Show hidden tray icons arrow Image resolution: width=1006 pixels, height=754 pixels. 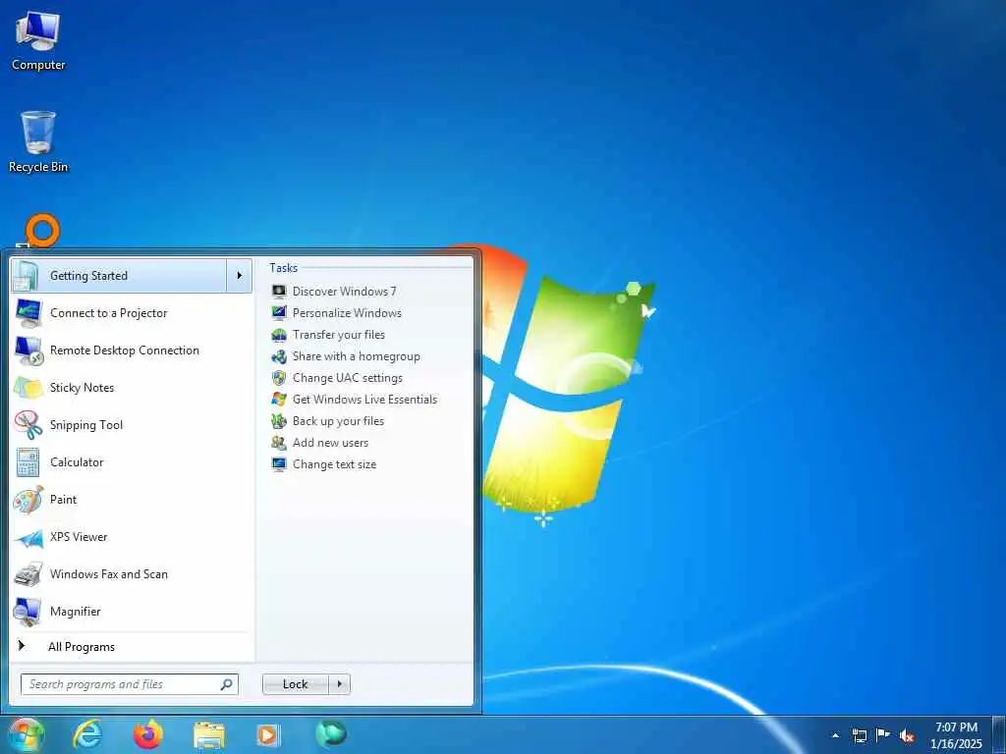click(835, 736)
